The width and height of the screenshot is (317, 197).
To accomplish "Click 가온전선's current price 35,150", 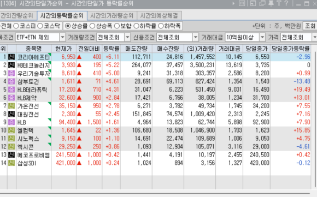I will click(x=67, y=106).
